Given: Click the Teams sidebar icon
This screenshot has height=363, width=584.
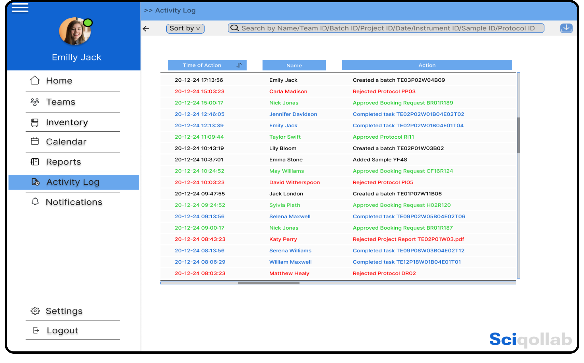Looking at the screenshot, I should pyautogui.click(x=35, y=101).
